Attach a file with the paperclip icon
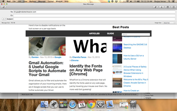 pos(155,7)
